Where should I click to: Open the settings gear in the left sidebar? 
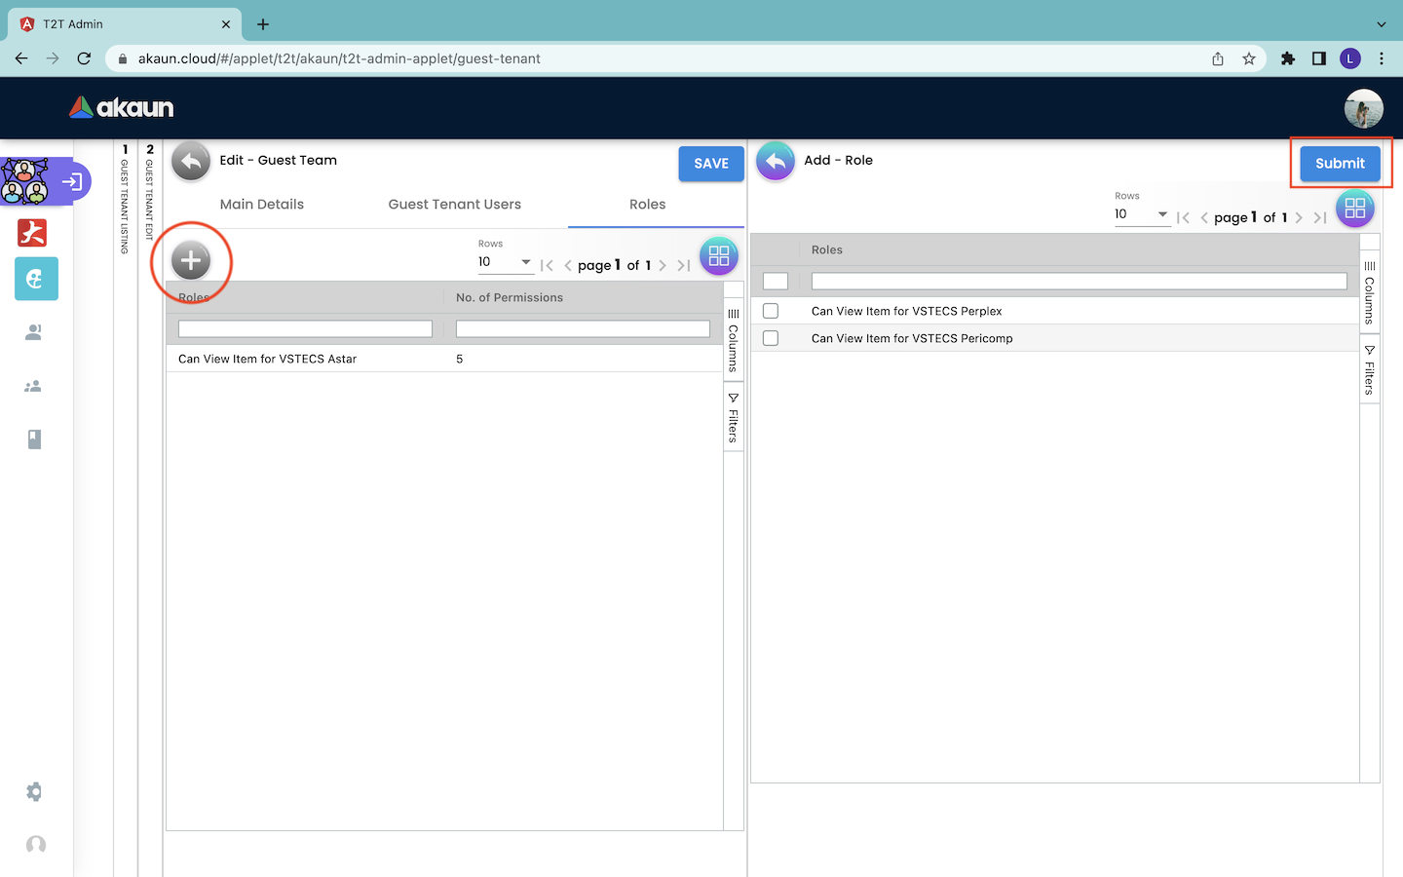[x=35, y=791]
